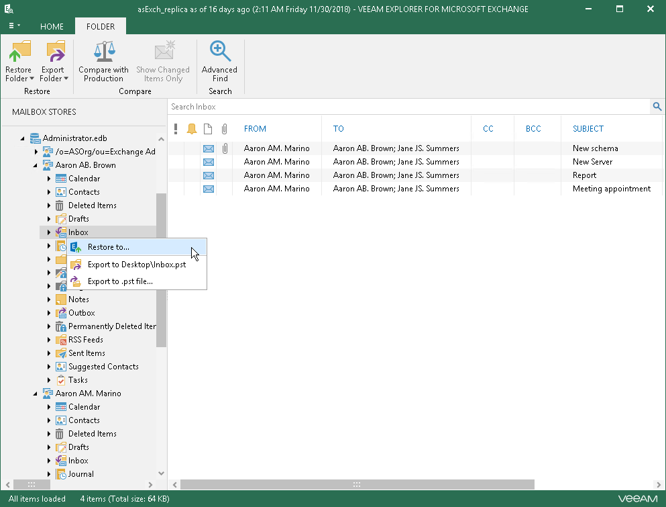
Task: Choose Restore to... from context menu
Action: [x=137, y=247]
